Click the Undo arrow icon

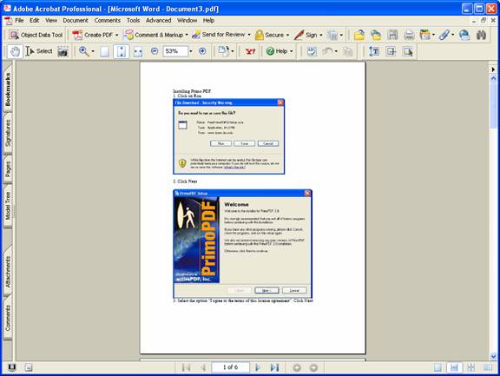(327, 51)
